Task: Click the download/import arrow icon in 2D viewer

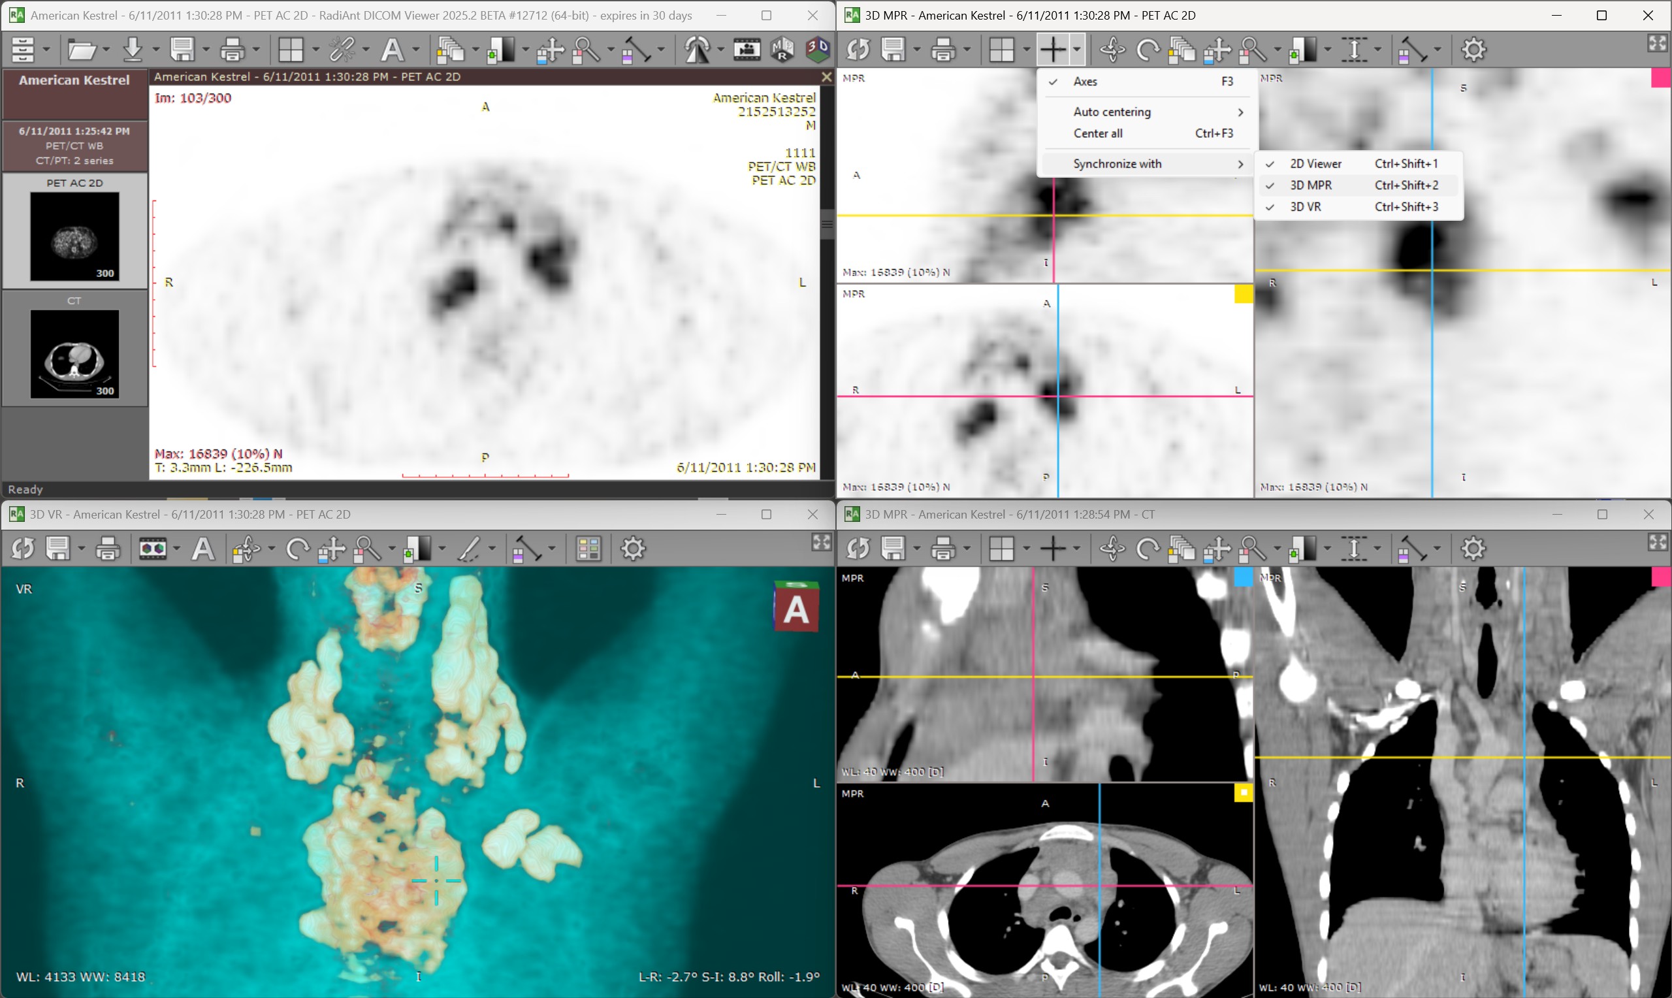Action: tap(133, 49)
